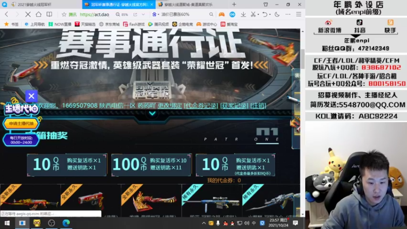Screen dimensions: 407x229
Task: Click the cyan down chevron below the banner
Action: (x=152, y=113)
